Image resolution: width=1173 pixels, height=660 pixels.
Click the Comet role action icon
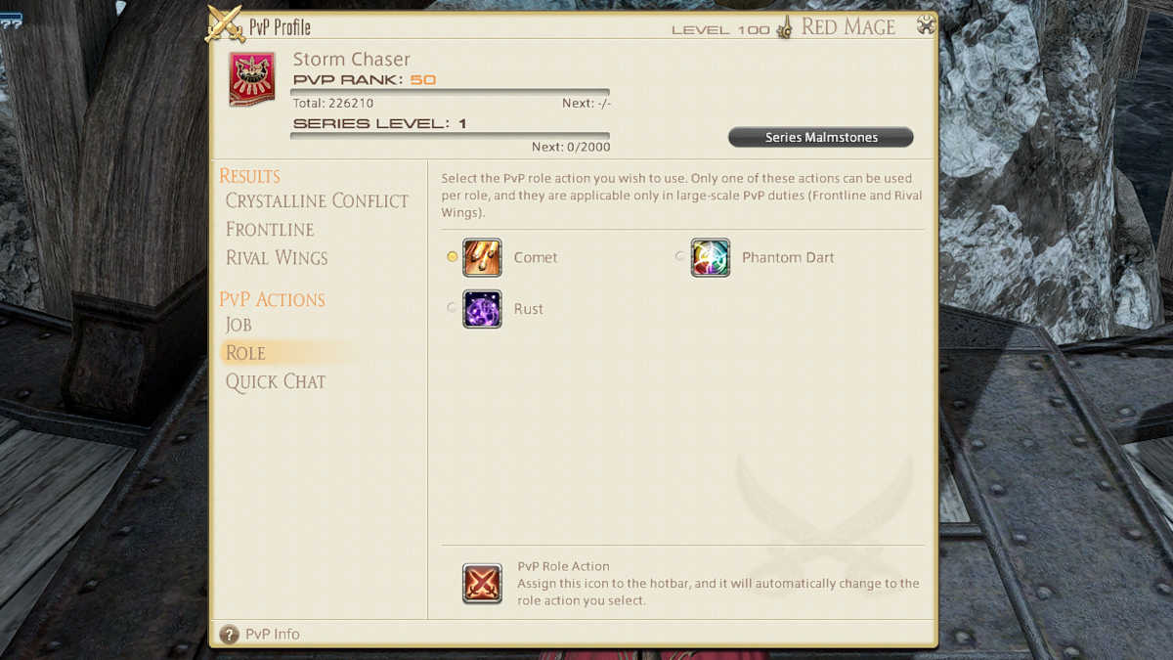pos(482,257)
